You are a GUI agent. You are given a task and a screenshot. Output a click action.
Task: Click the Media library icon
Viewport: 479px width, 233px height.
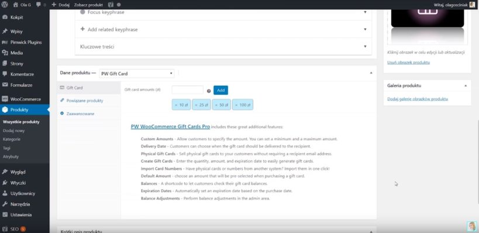[5, 53]
